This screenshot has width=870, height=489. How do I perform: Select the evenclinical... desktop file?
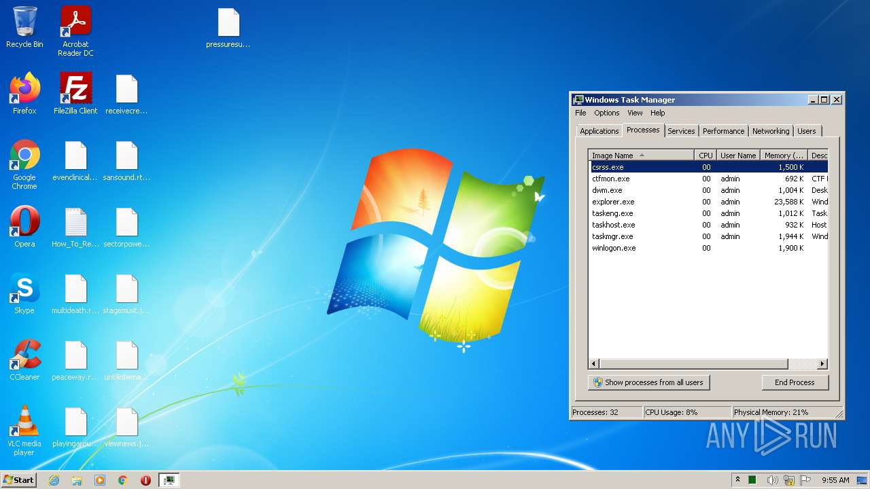tap(75, 160)
